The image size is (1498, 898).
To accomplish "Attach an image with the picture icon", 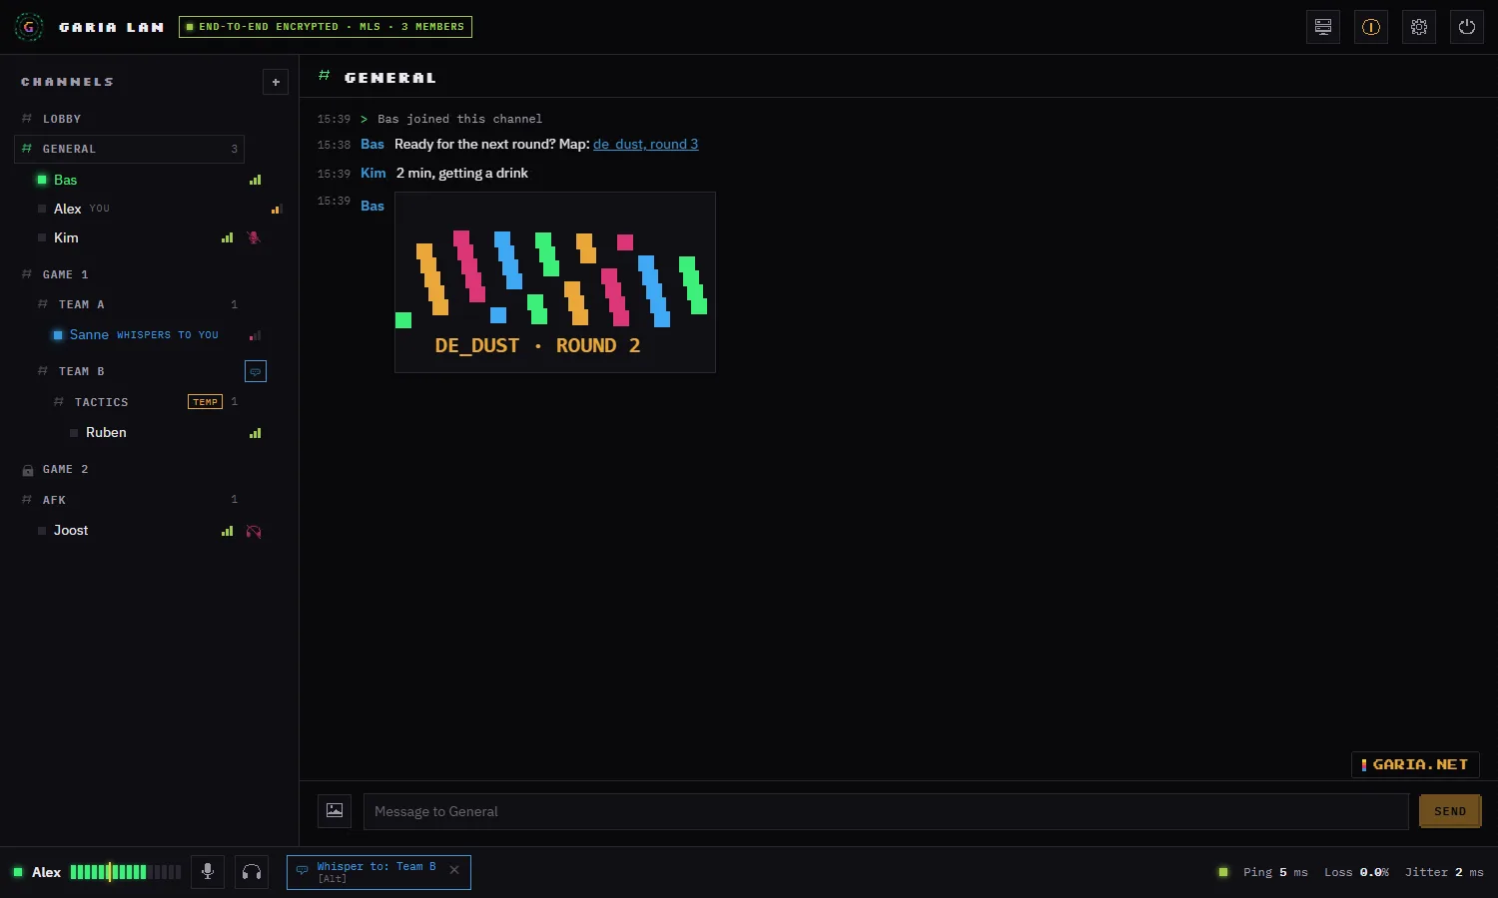I will tap(335, 811).
